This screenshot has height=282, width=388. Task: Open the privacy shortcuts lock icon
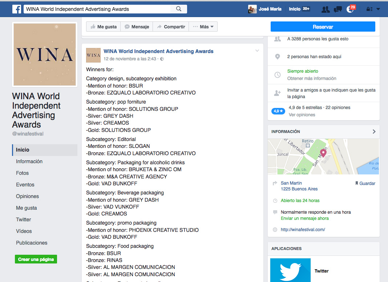[x=369, y=9]
